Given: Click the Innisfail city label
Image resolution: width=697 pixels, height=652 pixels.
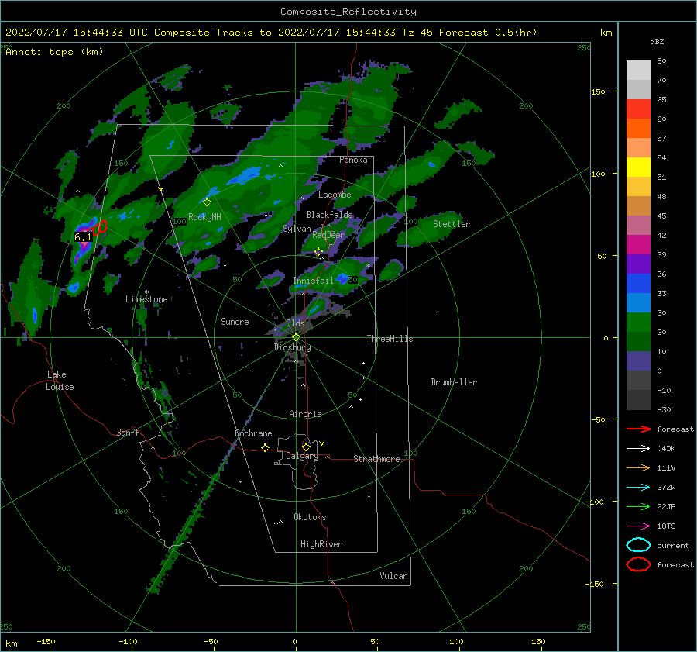Looking at the screenshot, I should pos(313,281).
